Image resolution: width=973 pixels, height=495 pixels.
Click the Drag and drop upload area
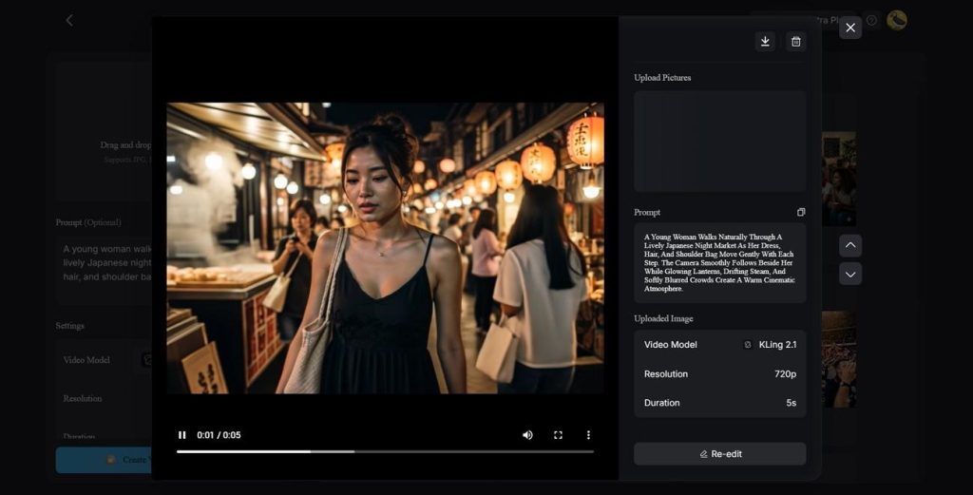coord(105,133)
